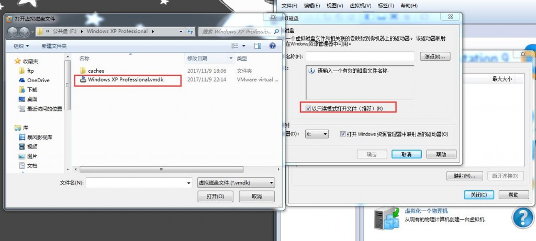Open the 组织 organize dropdown

[x=21, y=46]
